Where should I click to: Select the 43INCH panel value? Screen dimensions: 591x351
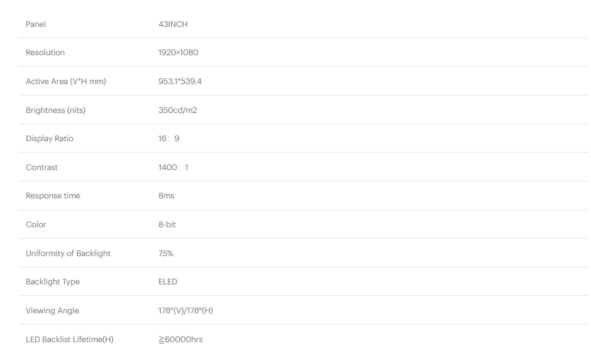[173, 24]
